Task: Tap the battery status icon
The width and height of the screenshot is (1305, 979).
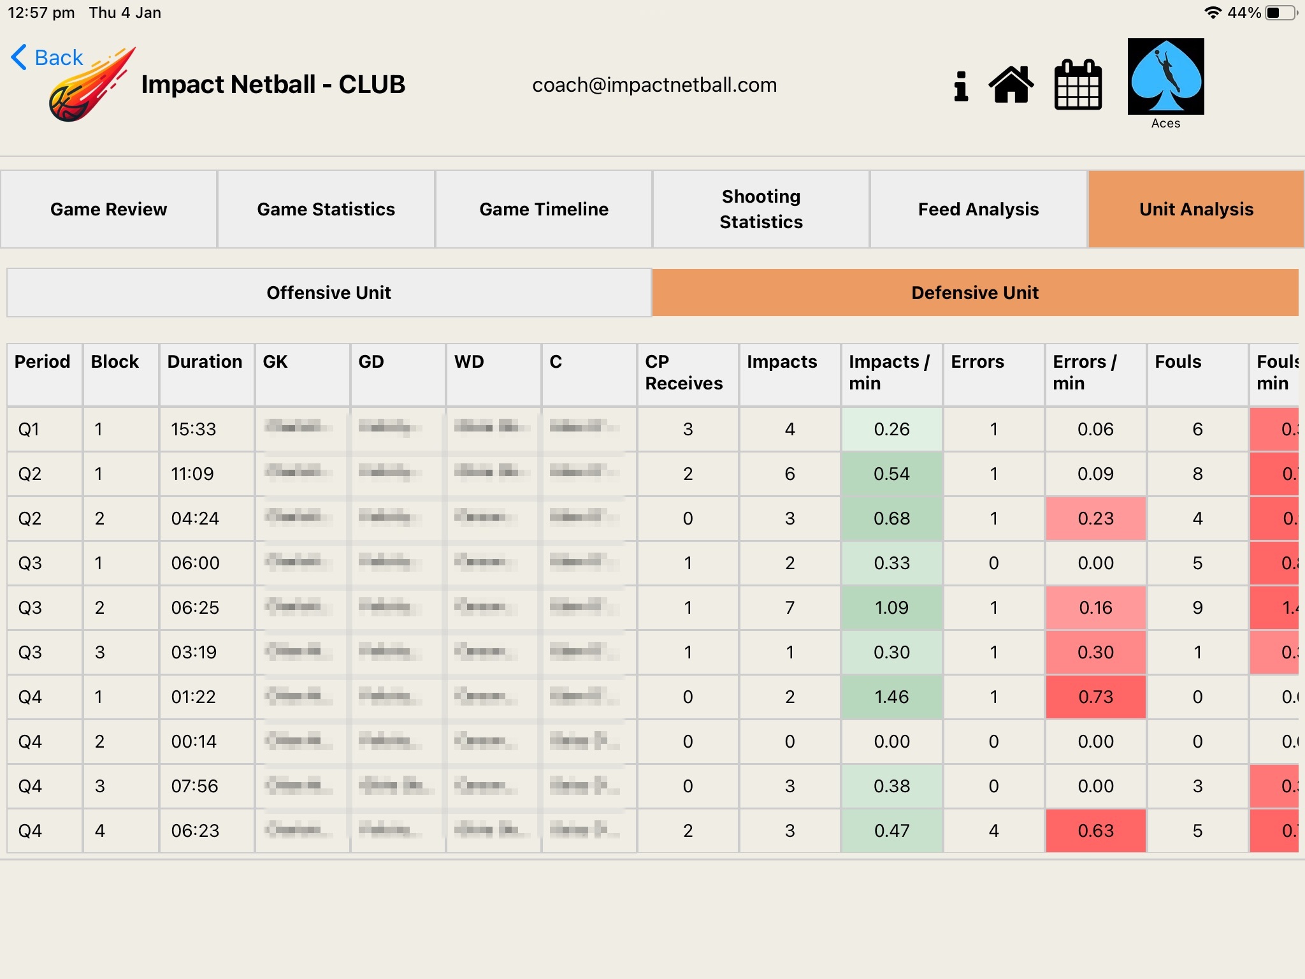Action: 1281,13
